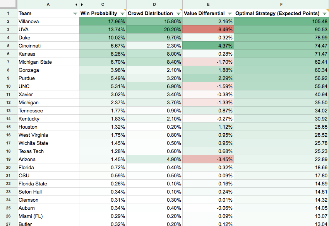The height and width of the screenshot is (226, 329).
Task: Select the column D header
Action: point(154,4)
